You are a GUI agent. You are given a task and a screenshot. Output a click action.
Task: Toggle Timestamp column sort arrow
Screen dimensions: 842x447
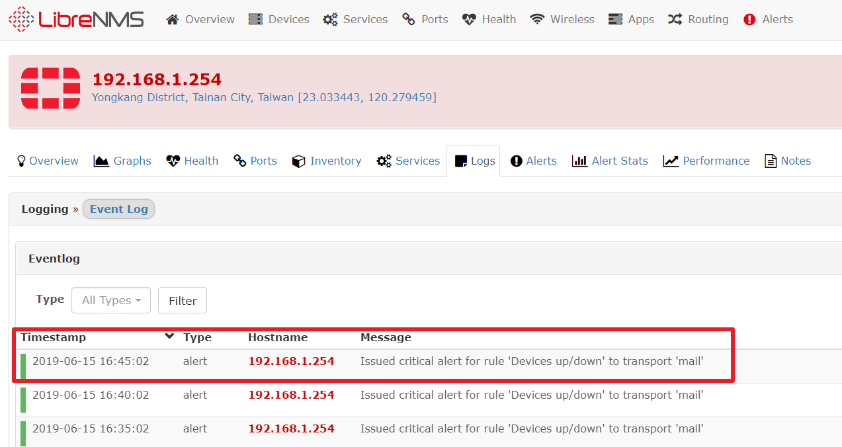pos(169,336)
